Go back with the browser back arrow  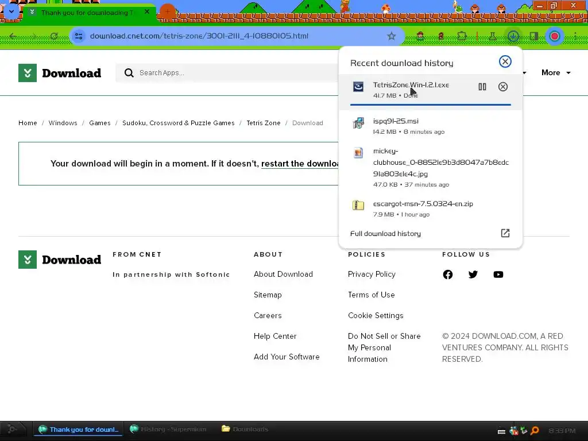pos(13,36)
